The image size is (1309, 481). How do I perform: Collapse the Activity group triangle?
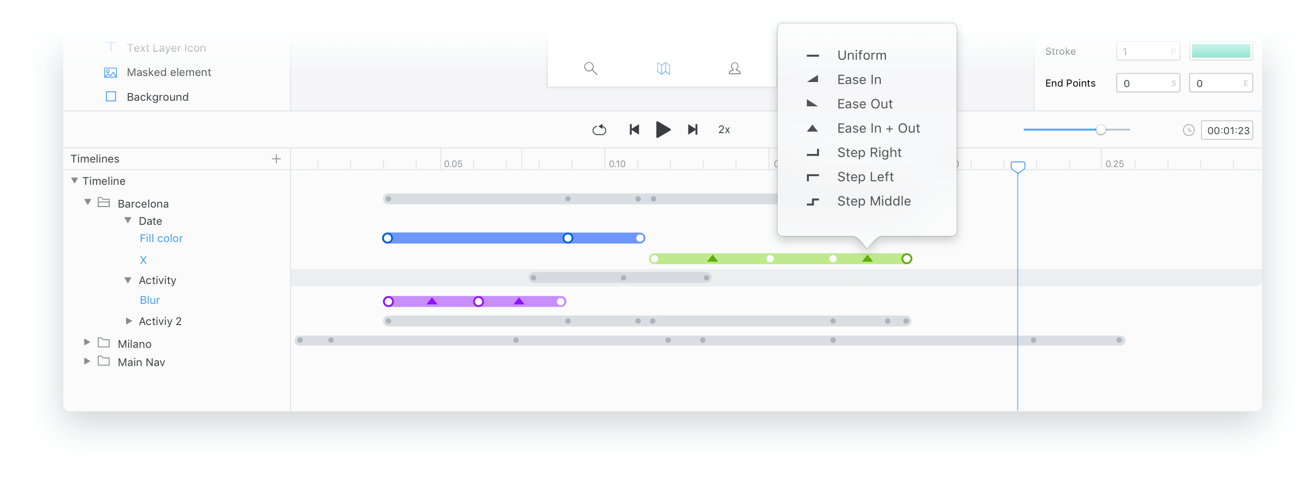coord(129,279)
